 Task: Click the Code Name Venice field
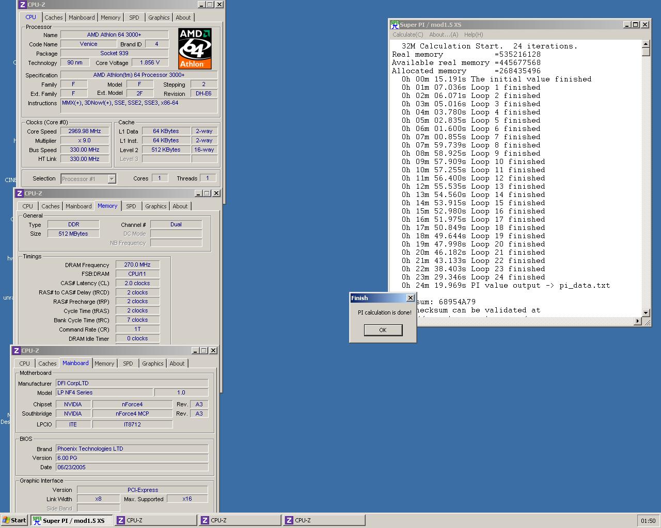tap(88, 44)
